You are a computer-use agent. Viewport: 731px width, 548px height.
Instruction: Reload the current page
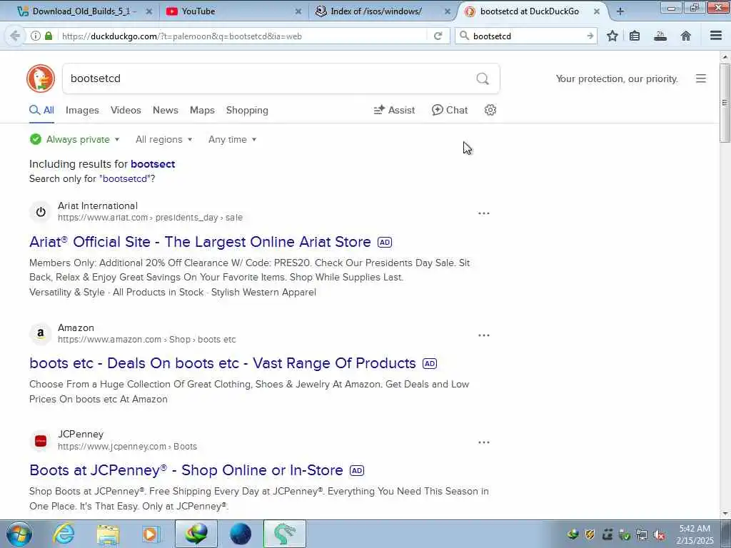click(x=438, y=36)
